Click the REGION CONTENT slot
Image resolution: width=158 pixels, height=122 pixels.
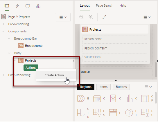115,49
